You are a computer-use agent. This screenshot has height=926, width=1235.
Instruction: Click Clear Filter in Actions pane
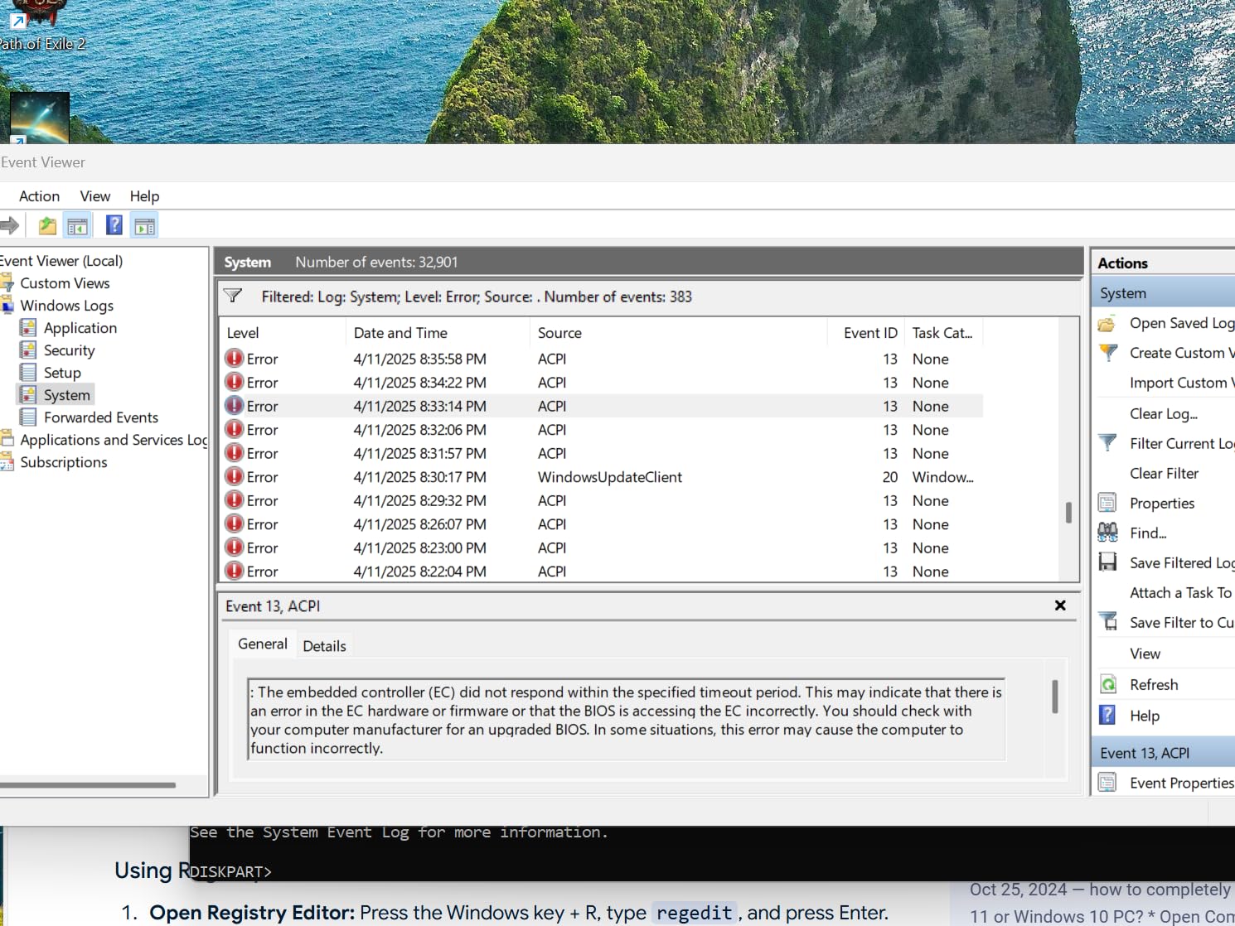[1164, 473]
